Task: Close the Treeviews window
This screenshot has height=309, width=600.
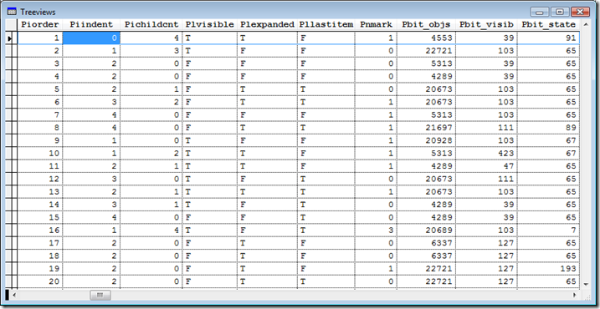Action: [x=580, y=12]
